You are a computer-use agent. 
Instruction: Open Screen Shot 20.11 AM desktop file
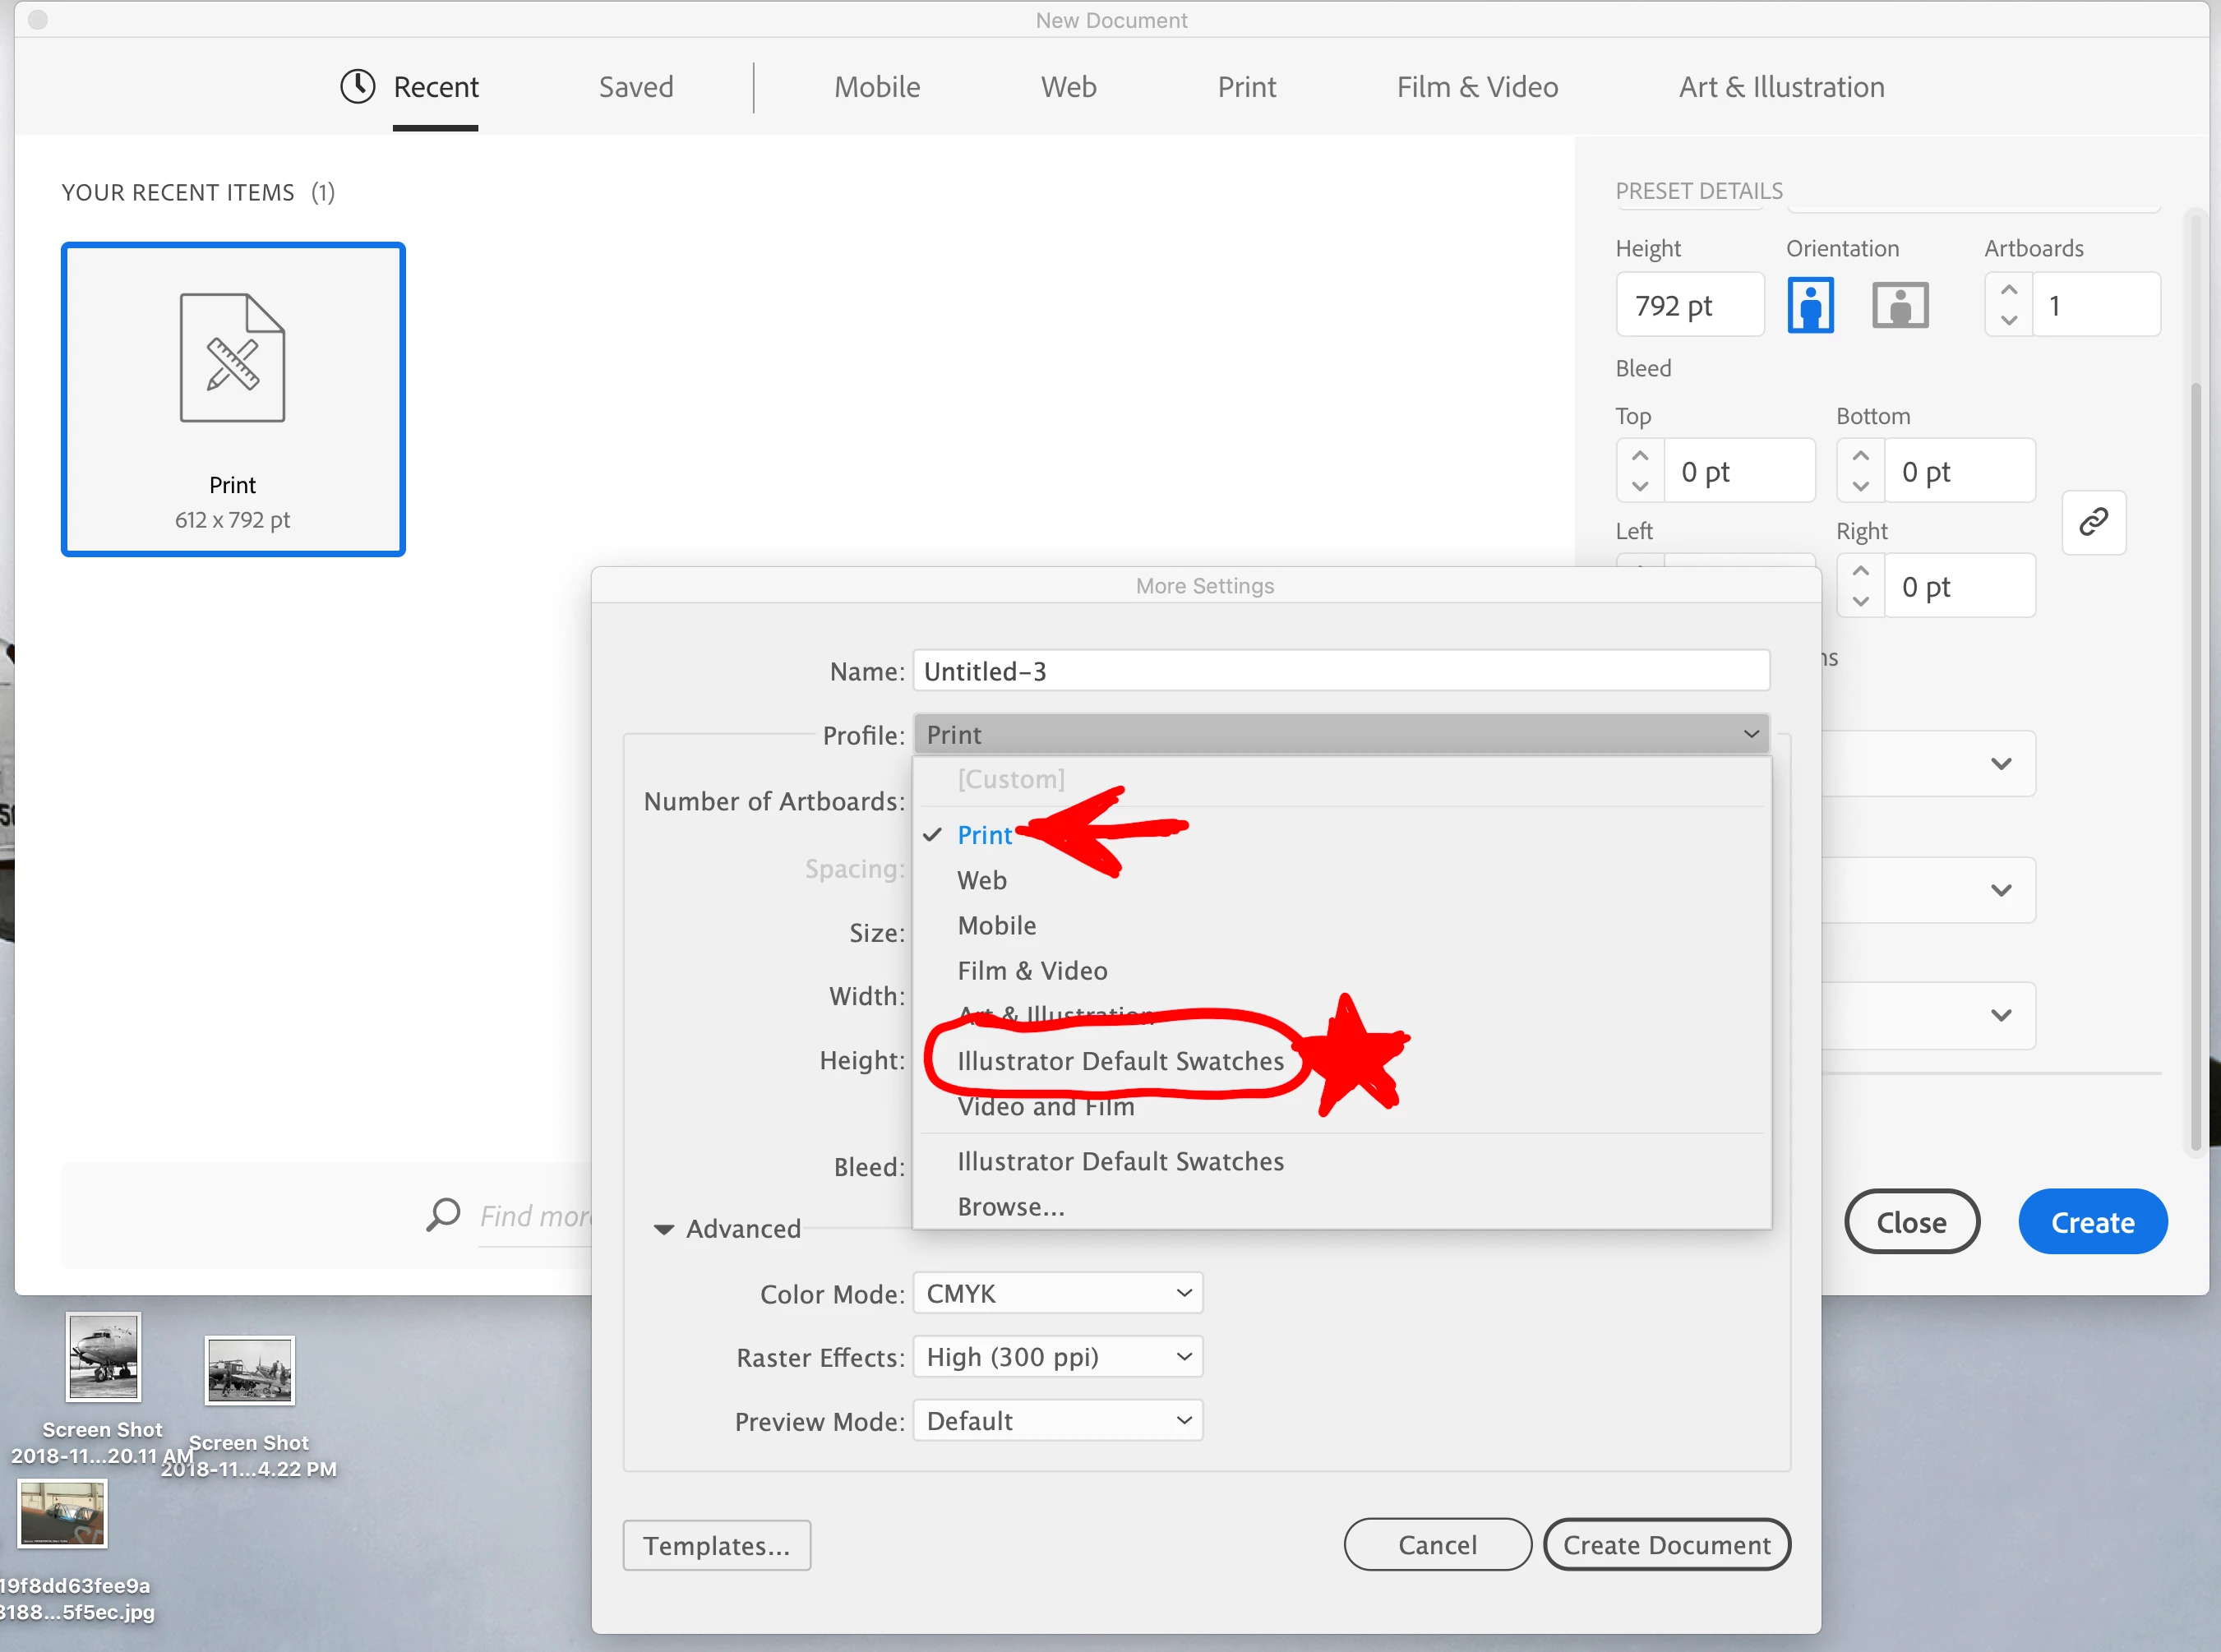(103, 1357)
